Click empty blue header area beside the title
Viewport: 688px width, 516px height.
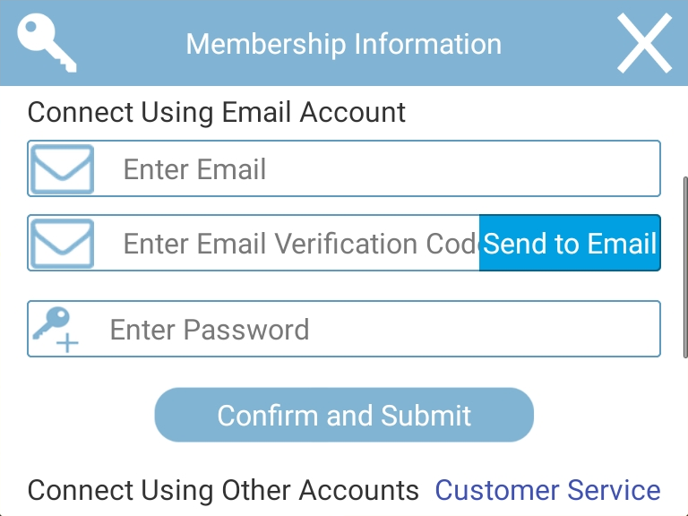tap(557, 44)
